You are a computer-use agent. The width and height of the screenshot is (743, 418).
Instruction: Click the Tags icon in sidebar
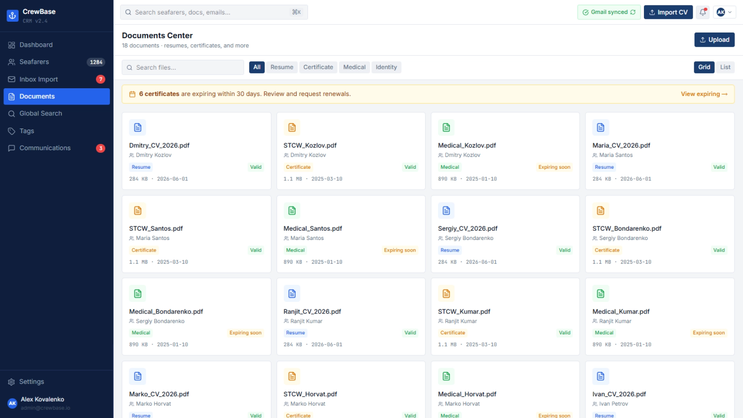coord(12,131)
